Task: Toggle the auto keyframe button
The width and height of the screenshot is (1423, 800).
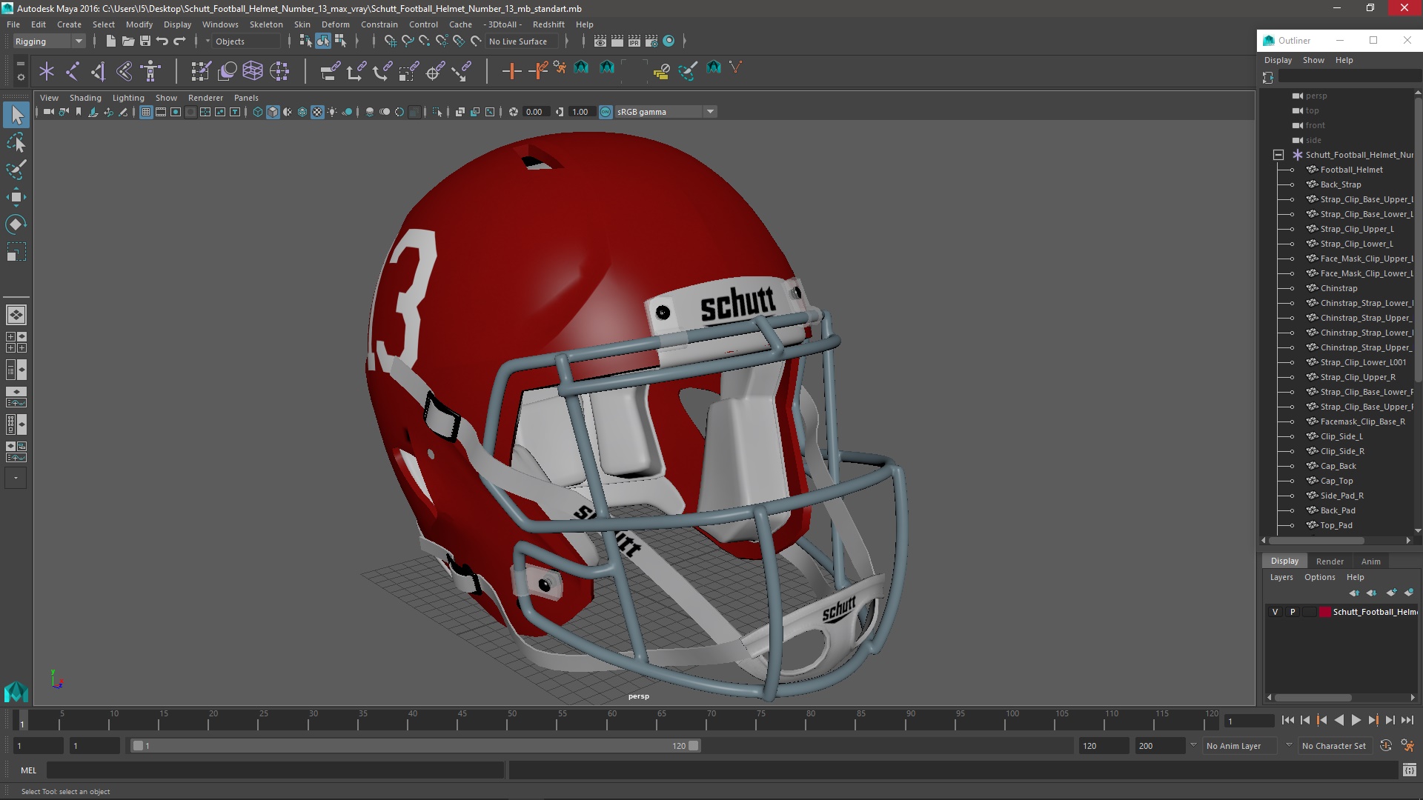Action: [1386, 746]
